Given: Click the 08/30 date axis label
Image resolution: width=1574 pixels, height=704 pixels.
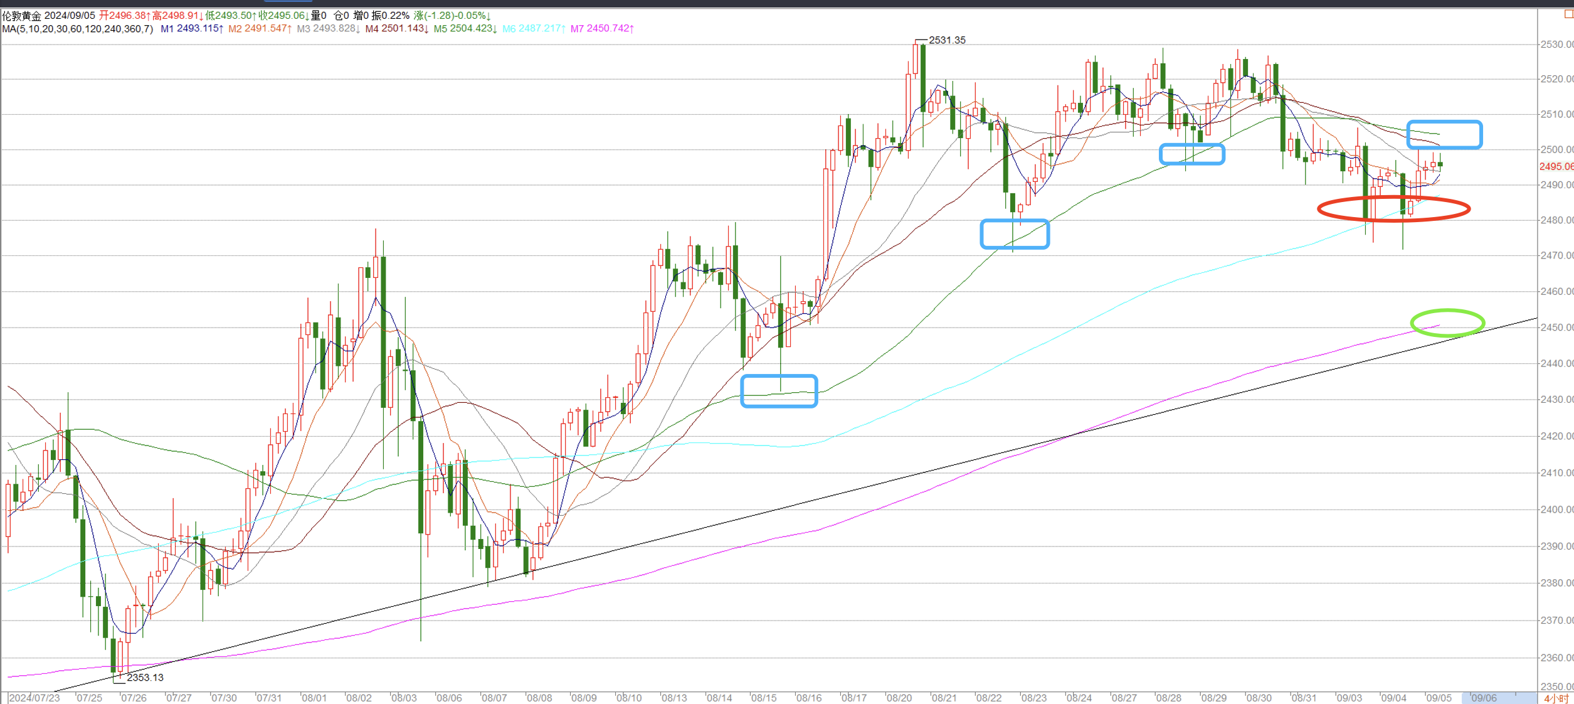Looking at the screenshot, I should (1259, 698).
